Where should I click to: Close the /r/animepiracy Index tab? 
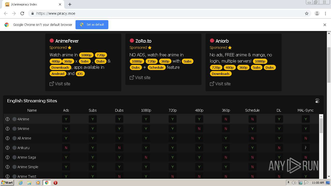pyautogui.click(x=60, y=4)
